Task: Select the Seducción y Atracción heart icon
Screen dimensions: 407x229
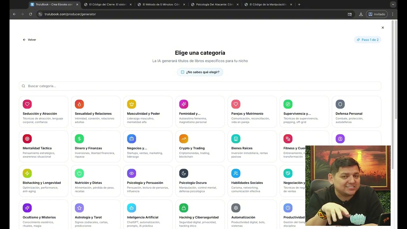Action: (x=27, y=104)
